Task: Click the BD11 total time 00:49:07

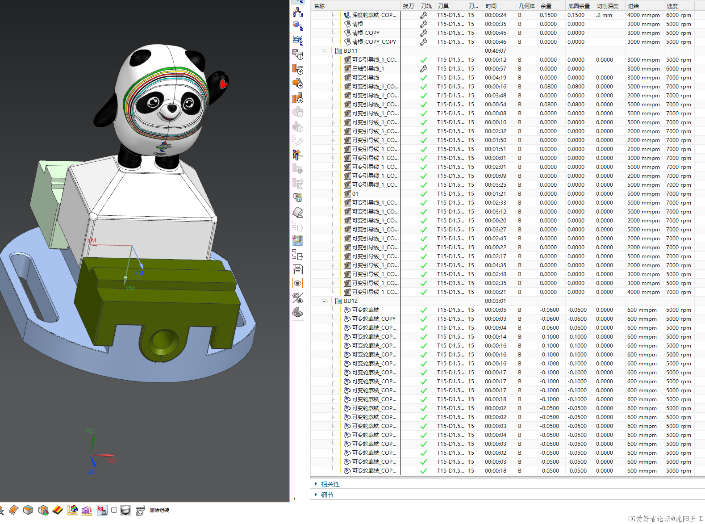Action: pos(496,51)
